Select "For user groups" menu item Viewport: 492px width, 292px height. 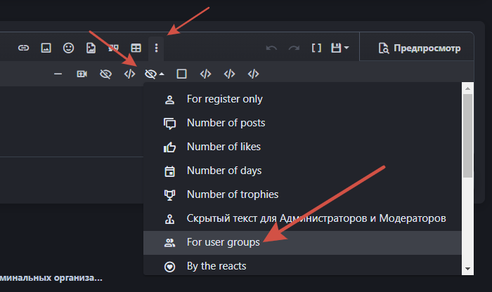pos(223,242)
